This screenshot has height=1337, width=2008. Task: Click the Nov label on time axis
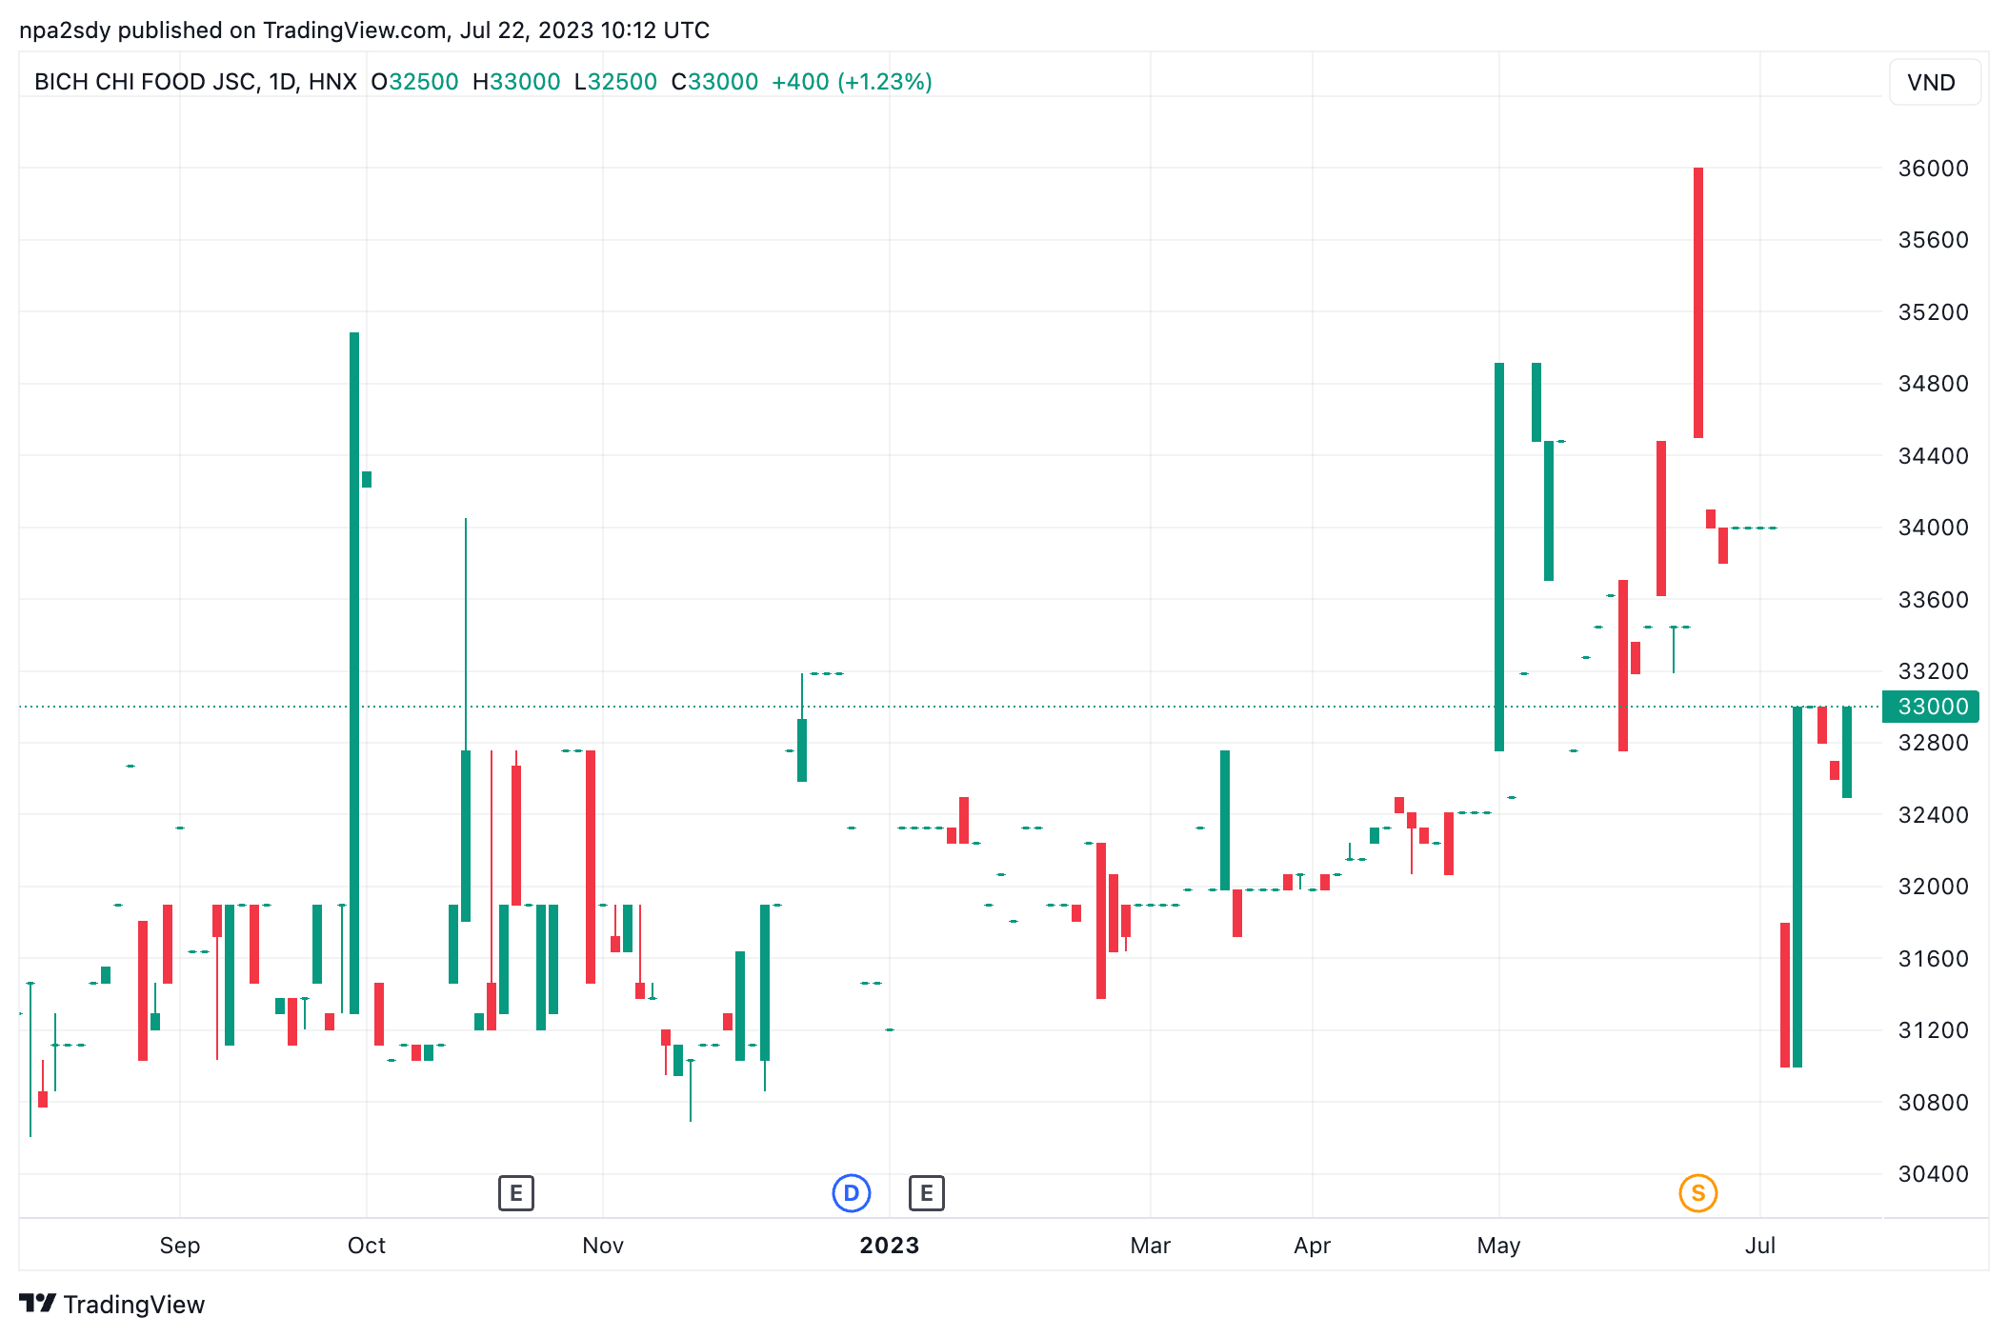point(603,1246)
